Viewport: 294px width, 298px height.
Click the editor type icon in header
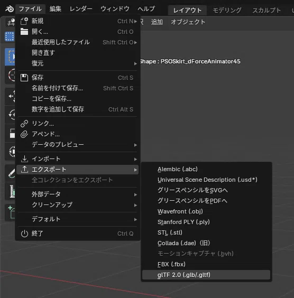point(11,22)
